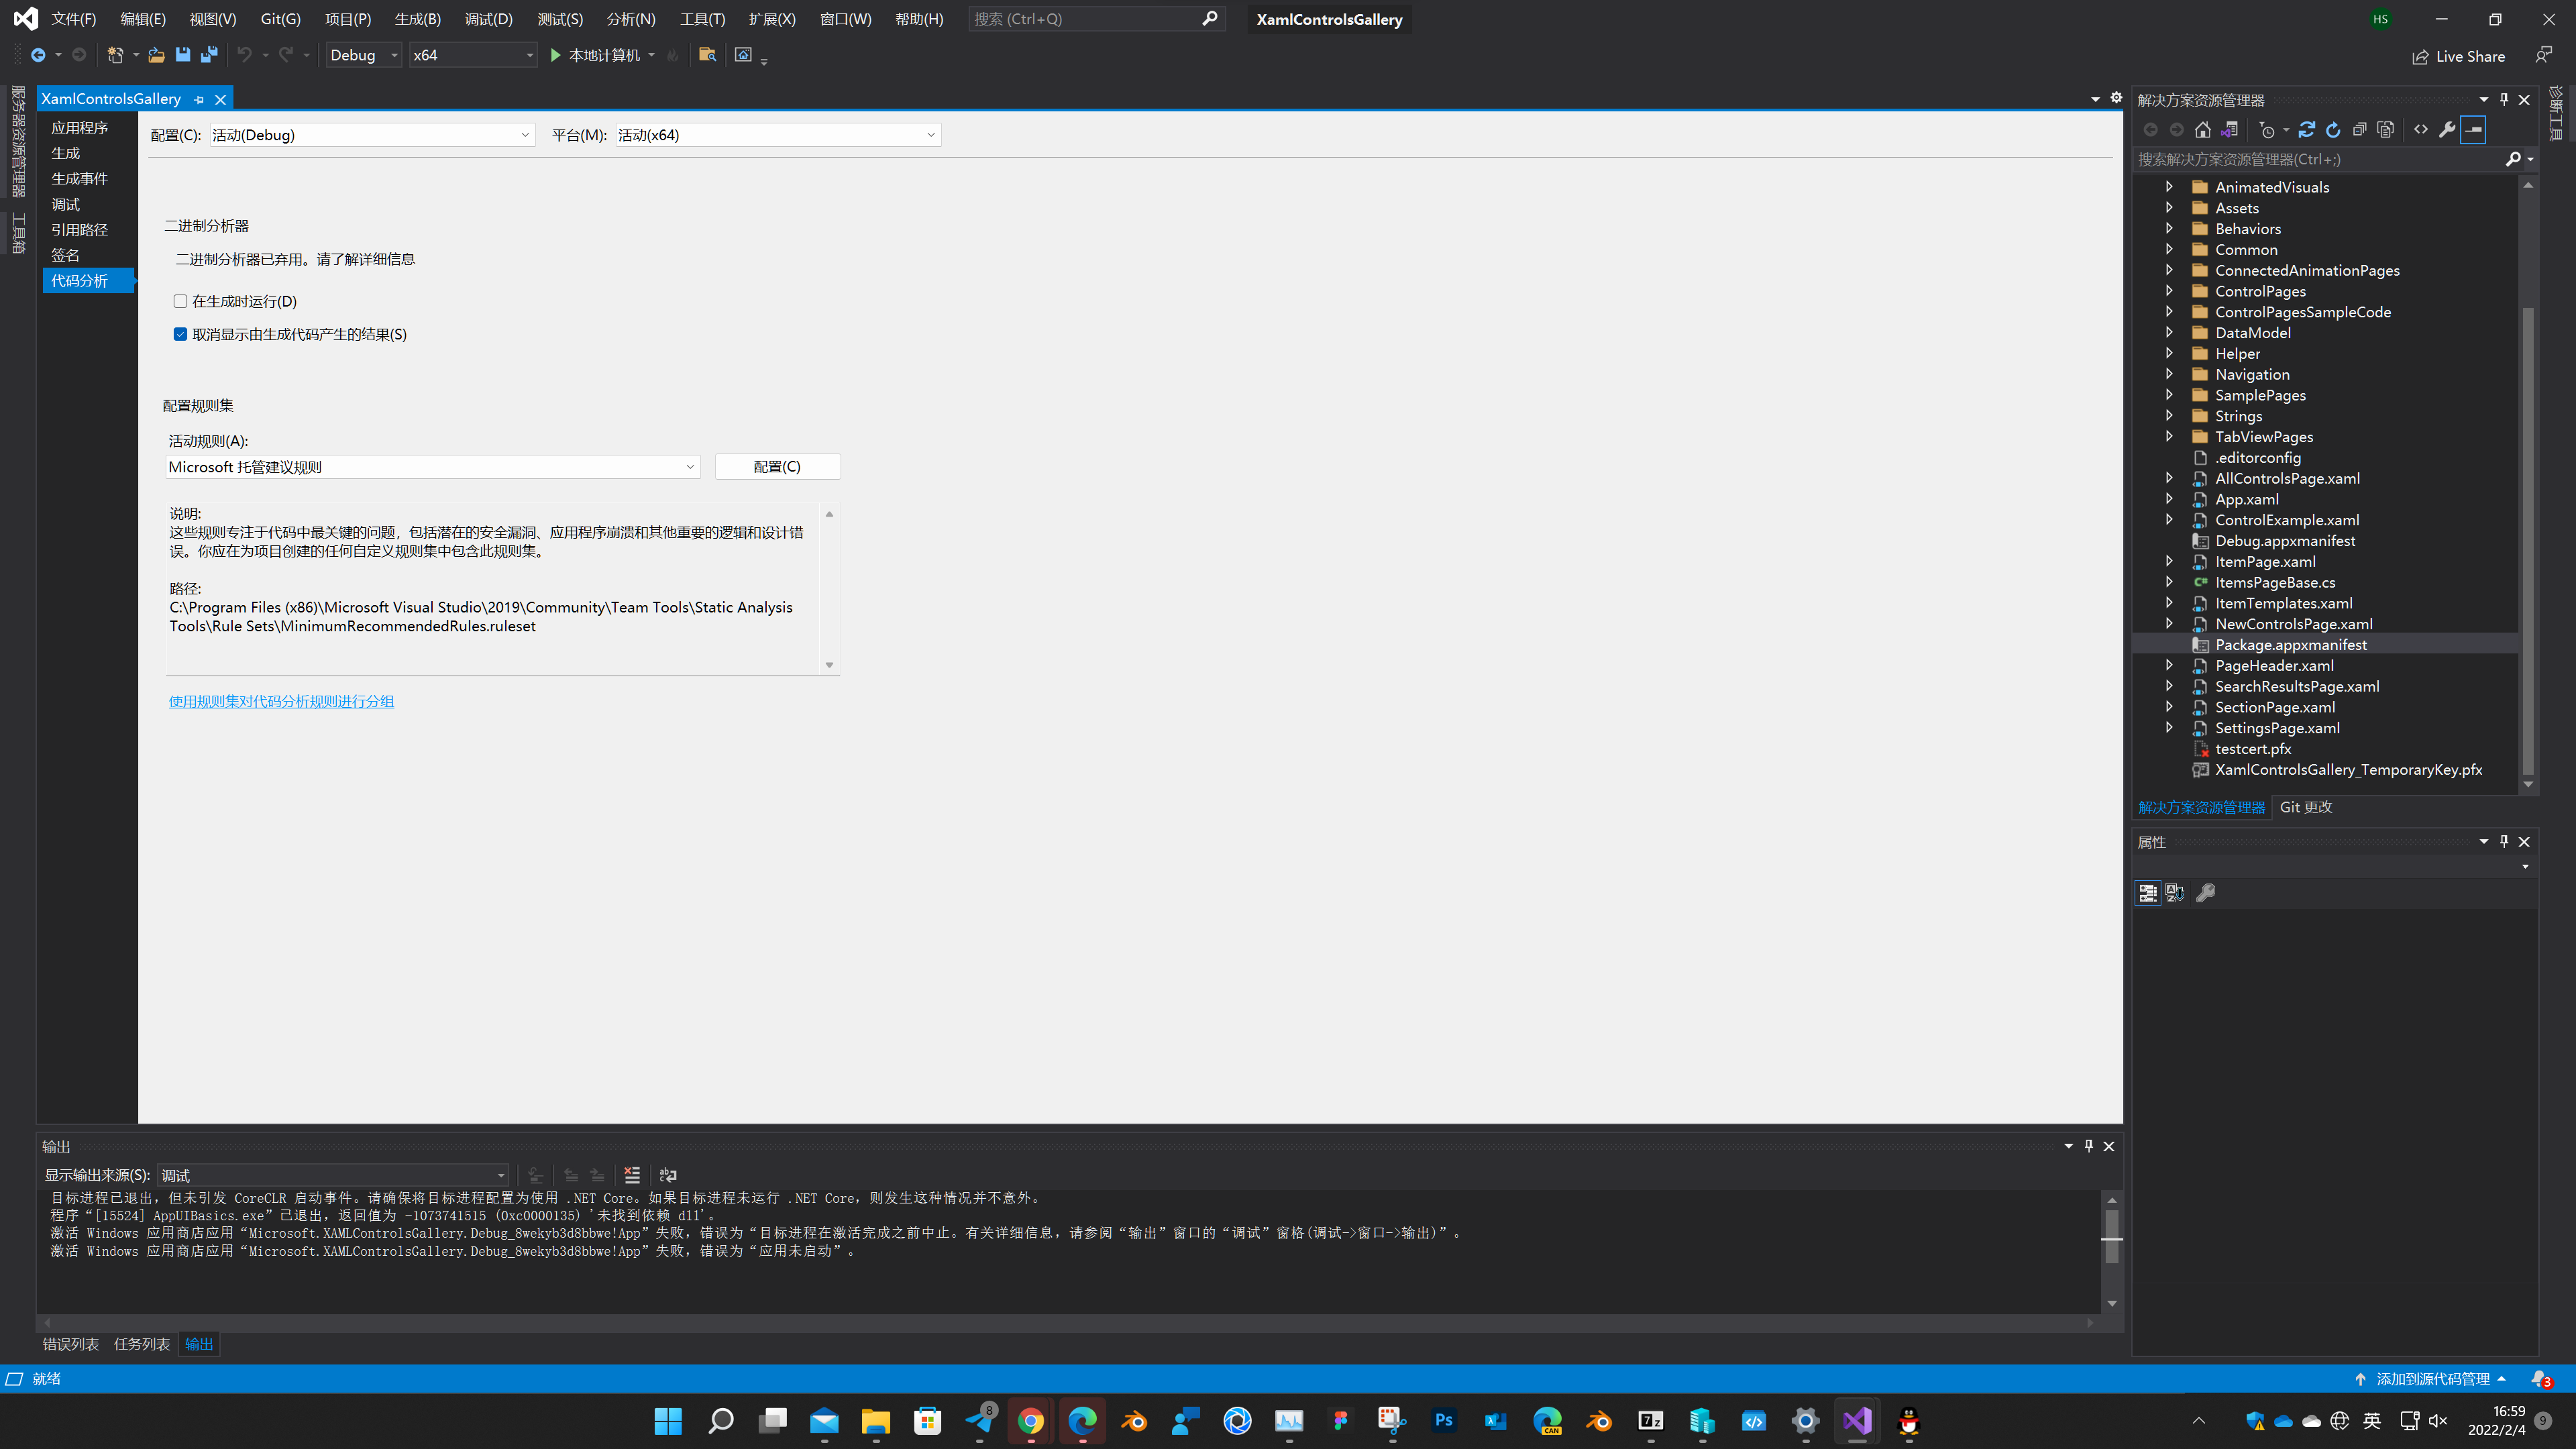
Task: Enable 在生成时运行 checkbox
Action: point(180,301)
